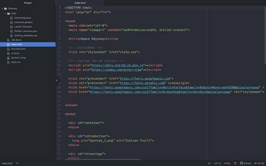The height and width of the screenshot is (166, 266).
Task: Hide tree view with collapse arrow handle
Action: (57, 80)
